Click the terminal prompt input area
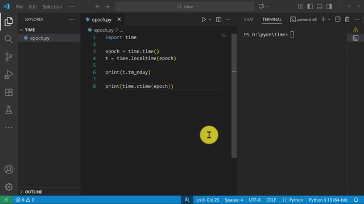This screenshot has width=364, height=204. point(292,35)
